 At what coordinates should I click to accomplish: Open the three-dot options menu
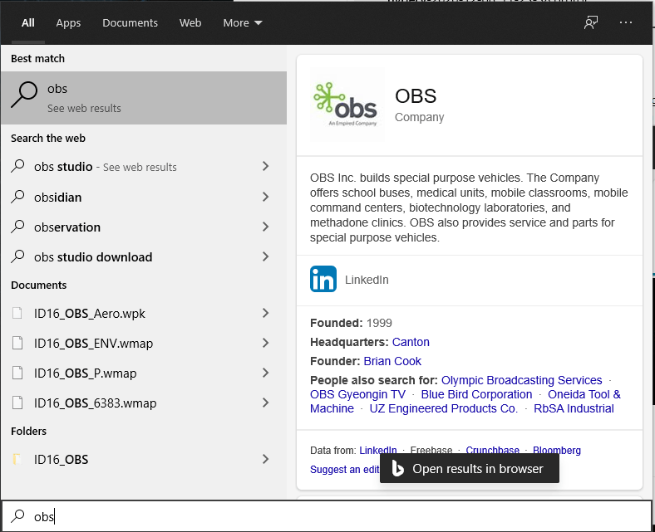[x=626, y=22]
